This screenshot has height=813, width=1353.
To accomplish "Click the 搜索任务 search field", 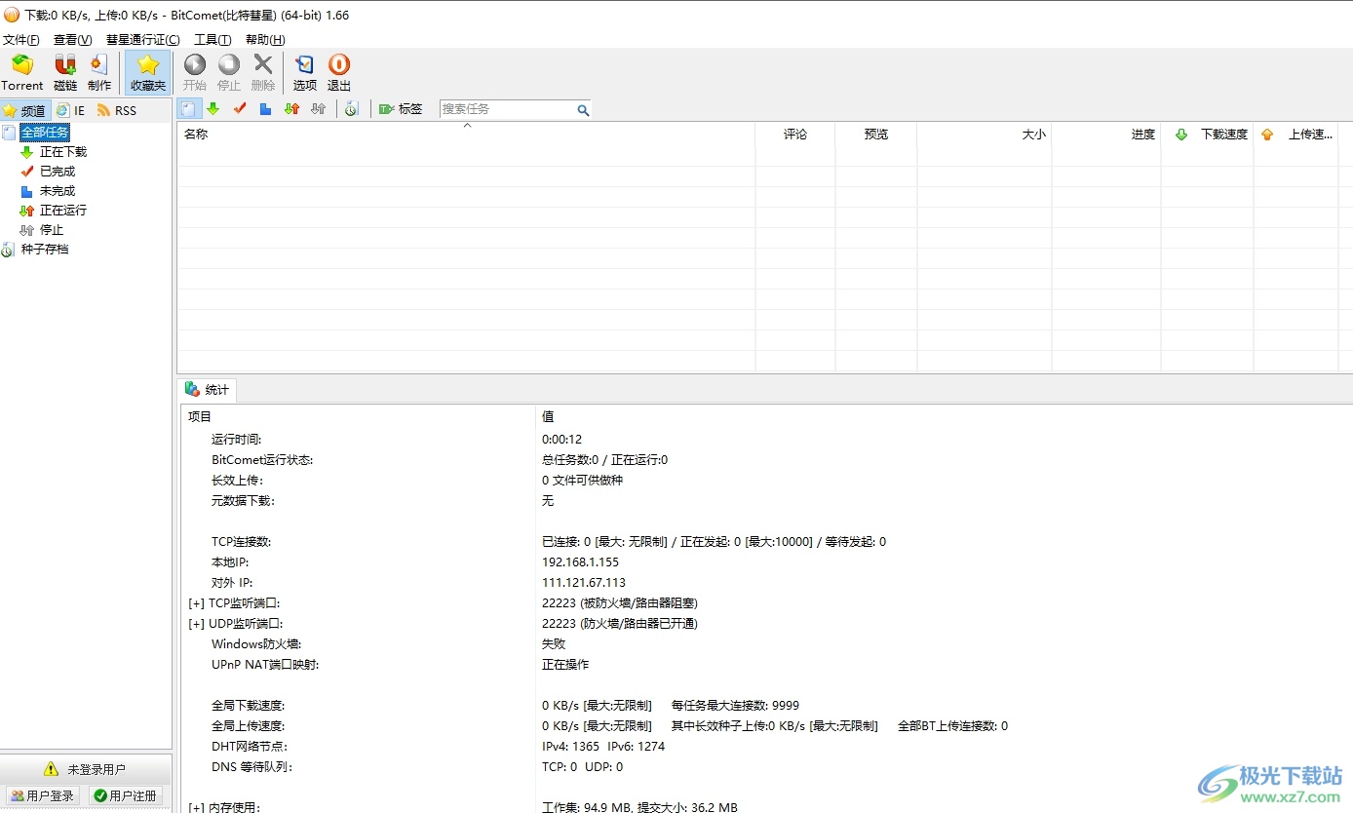I will click(x=507, y=109).
